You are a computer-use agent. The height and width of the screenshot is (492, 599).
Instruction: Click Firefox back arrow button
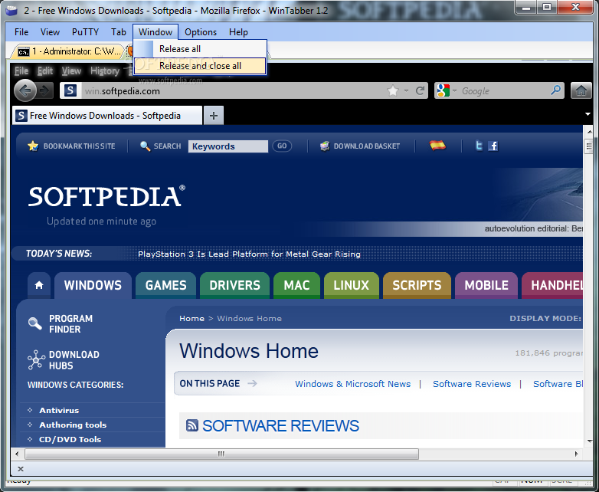25,90
